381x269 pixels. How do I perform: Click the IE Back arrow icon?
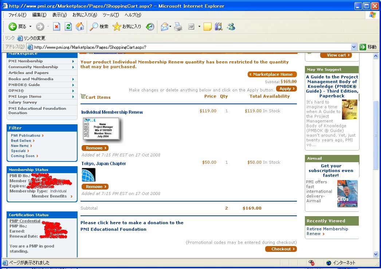coord(13,27)
